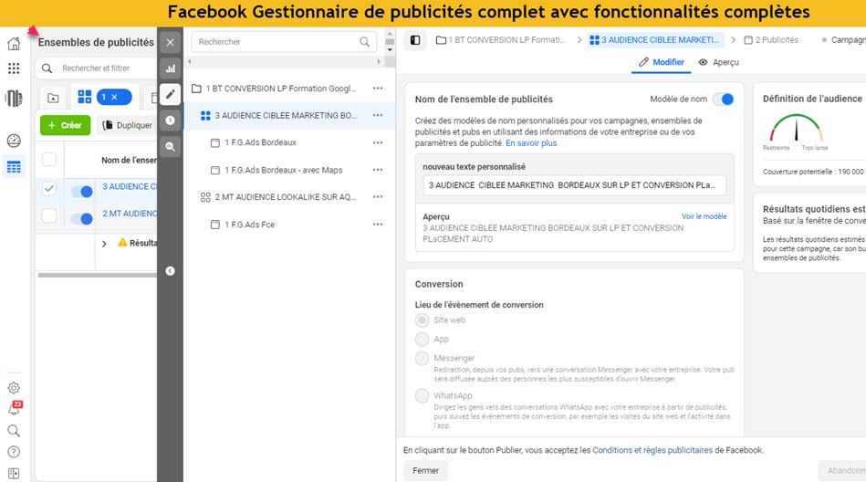Switch off the 3 AUDIENCE ad set toggle
Screen dimensions: 866x482
tap(82, 192)
